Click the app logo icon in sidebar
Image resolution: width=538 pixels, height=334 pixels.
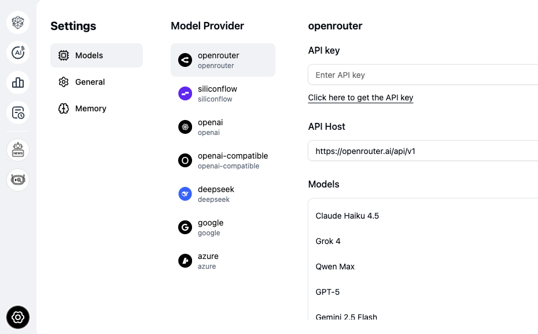18,22
